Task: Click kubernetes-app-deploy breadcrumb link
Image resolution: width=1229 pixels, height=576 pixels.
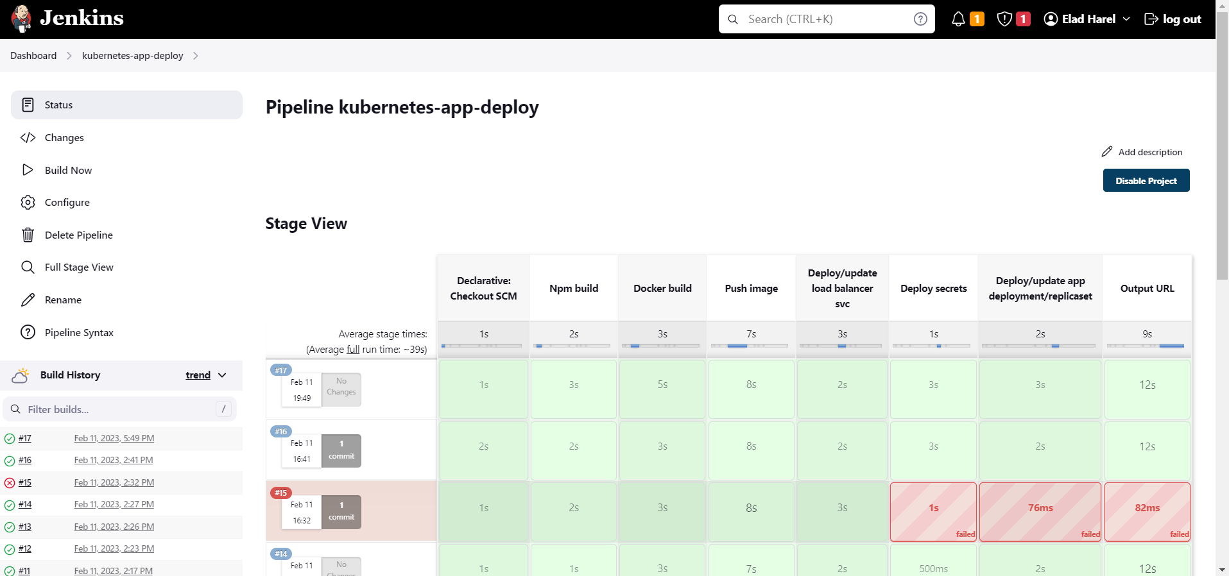Action: coord(133,56)
